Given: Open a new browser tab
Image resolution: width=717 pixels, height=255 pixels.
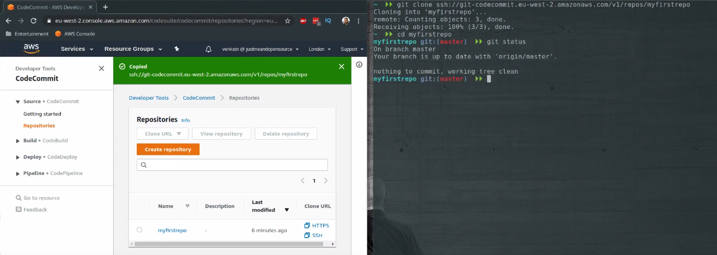Looking at the screenshot, I should click(105, 7).
